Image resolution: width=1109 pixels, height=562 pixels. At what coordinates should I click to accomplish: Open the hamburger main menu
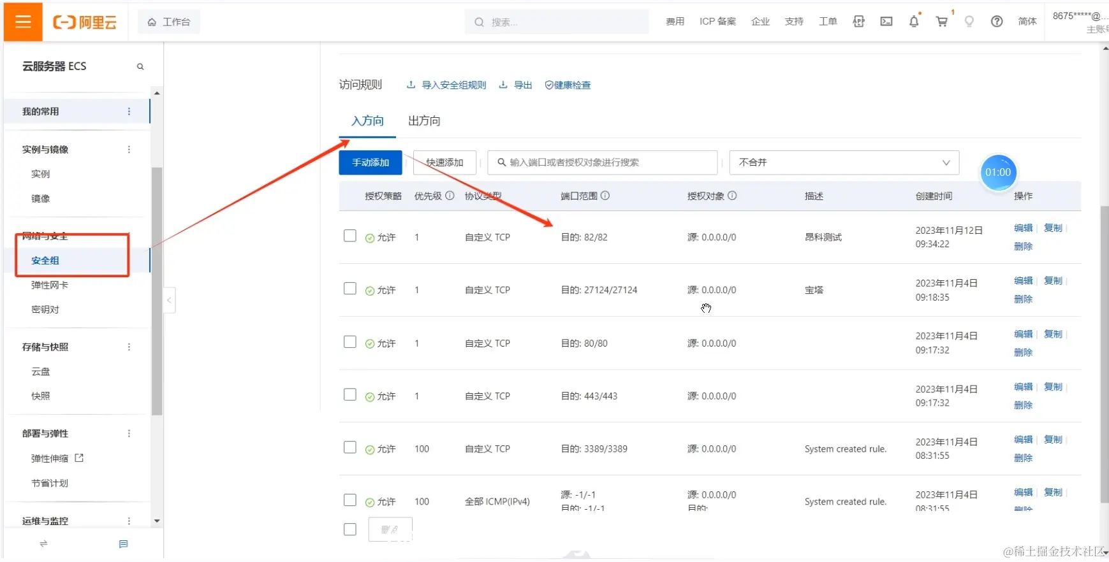pos(23,22)
